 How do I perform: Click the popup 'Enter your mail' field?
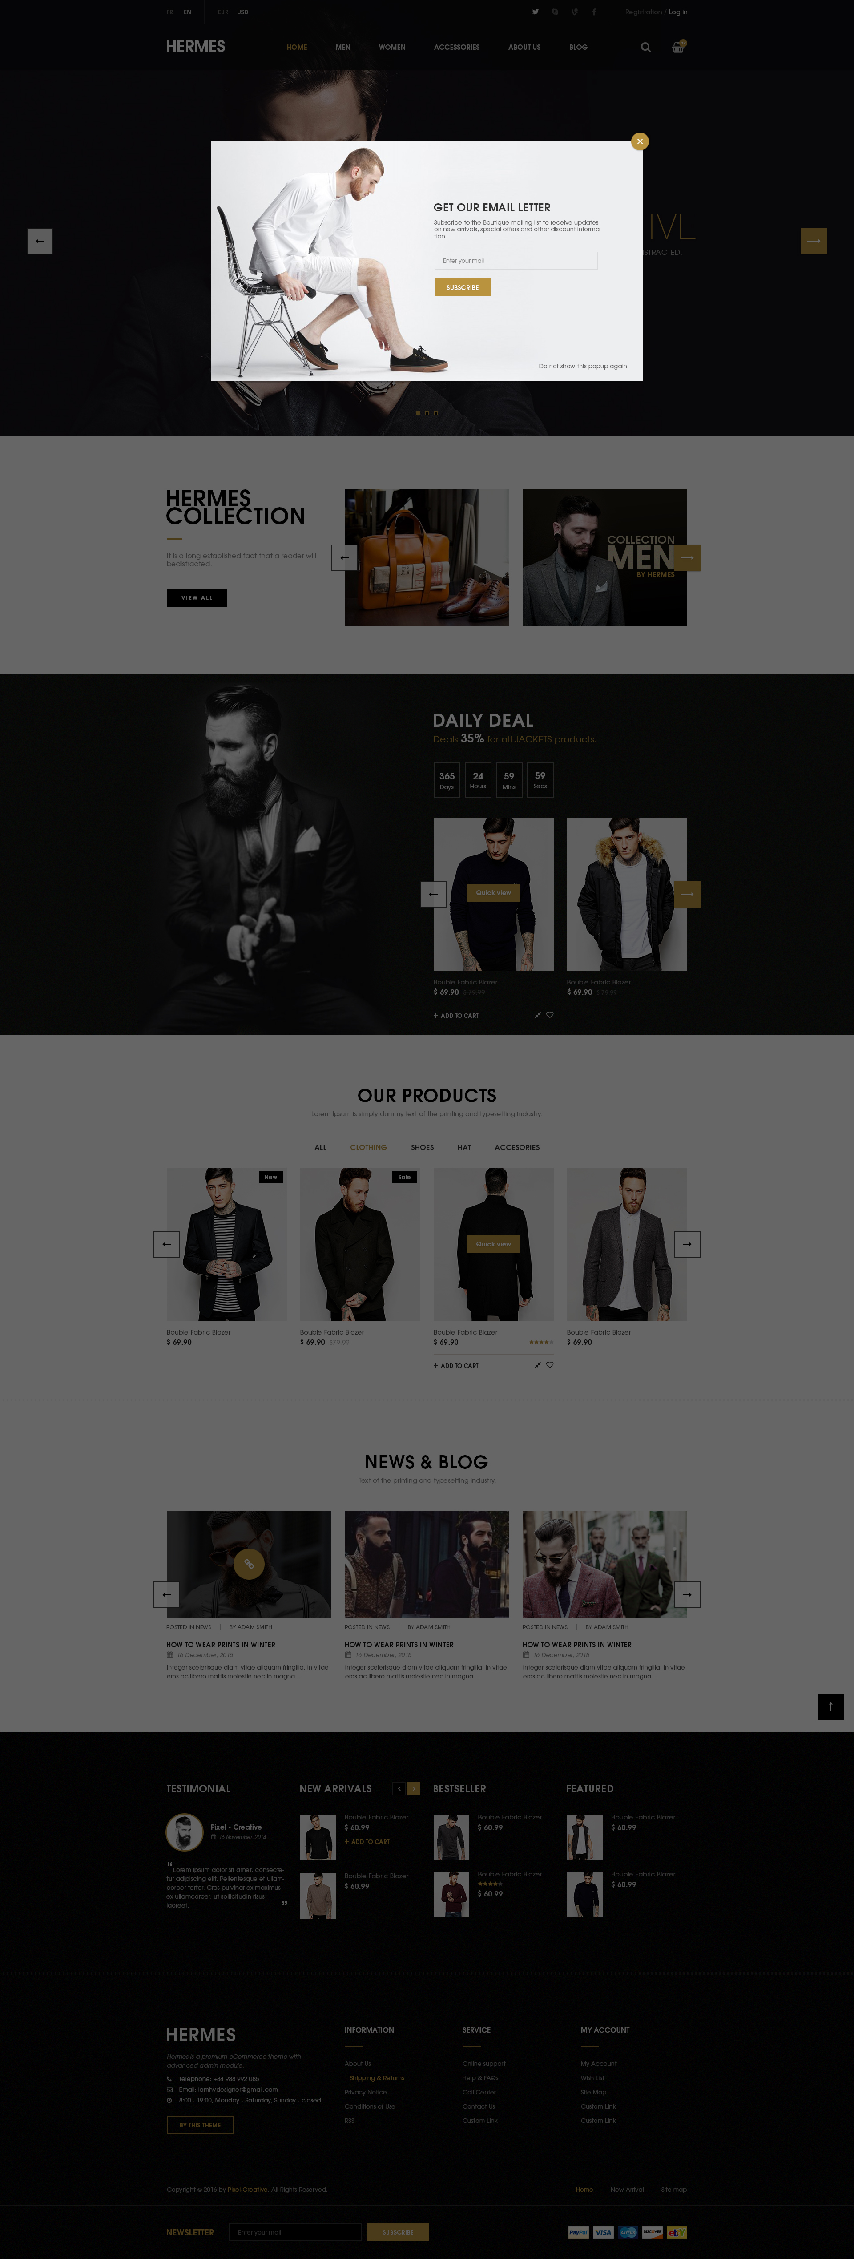click(516, 260)
